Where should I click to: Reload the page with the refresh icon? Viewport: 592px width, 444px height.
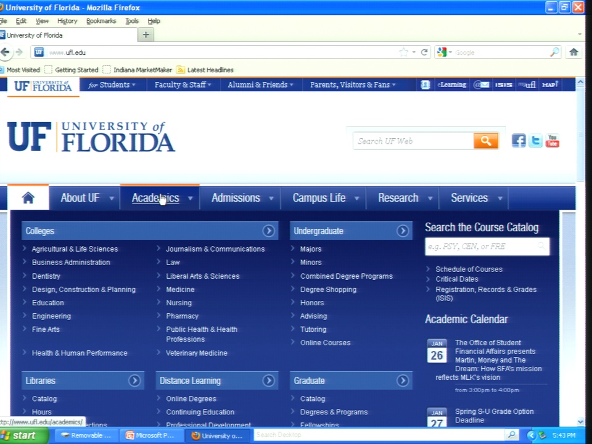click(424, 52)
